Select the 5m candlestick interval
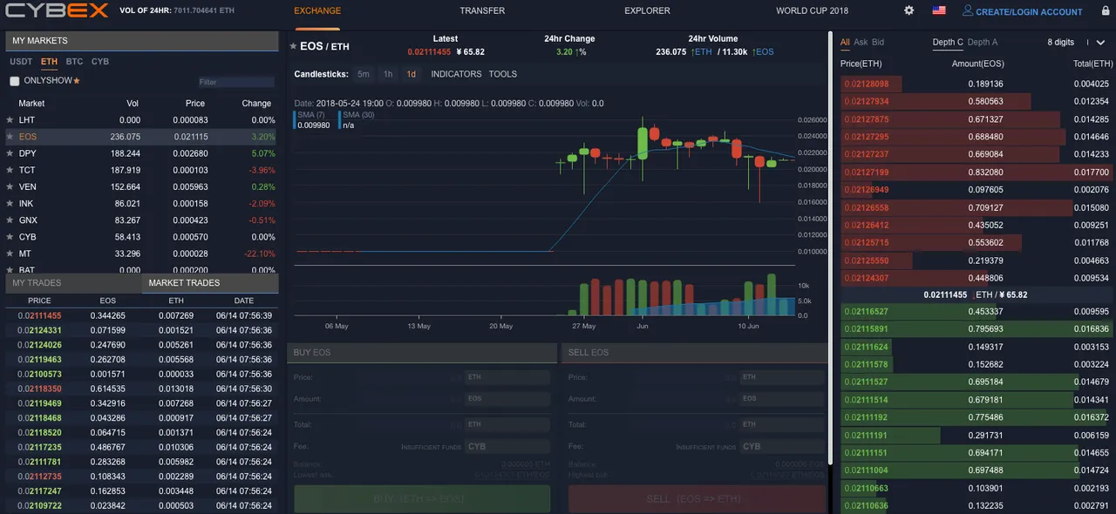1116x514 pixels. 364,74
